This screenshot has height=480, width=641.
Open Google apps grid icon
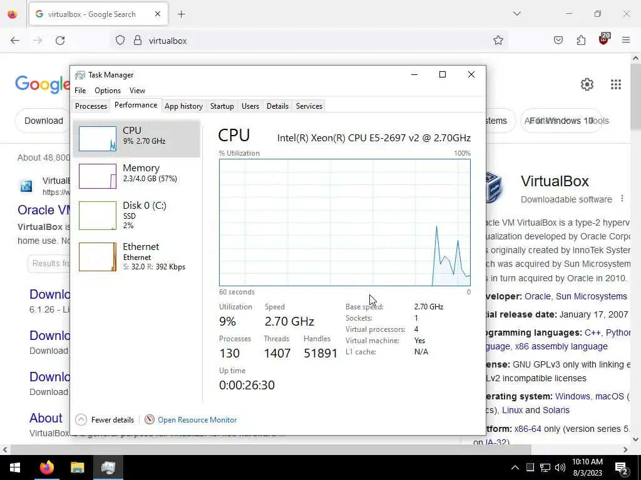pyautogui.click(x=616, y=84)
